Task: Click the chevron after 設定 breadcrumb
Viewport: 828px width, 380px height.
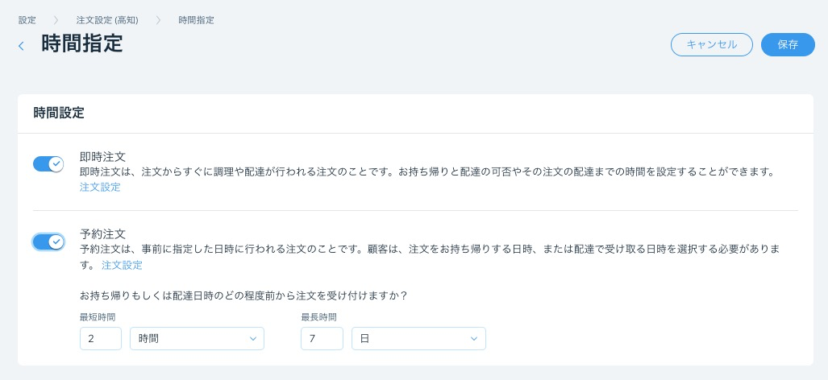Action: coord(56,21)
